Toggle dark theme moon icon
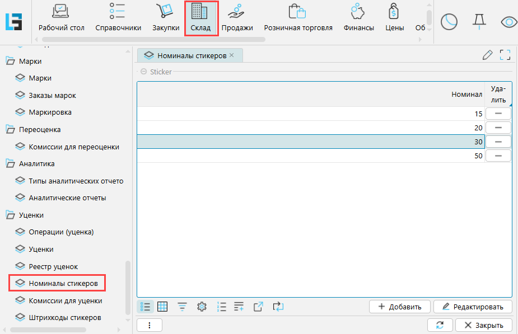 449,22
